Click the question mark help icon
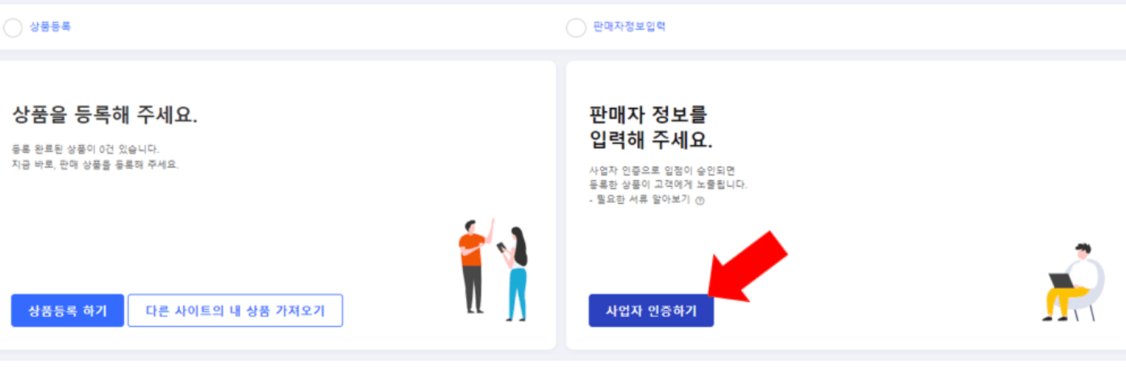Screen dimensions: 1126x367 pos(700,201)
